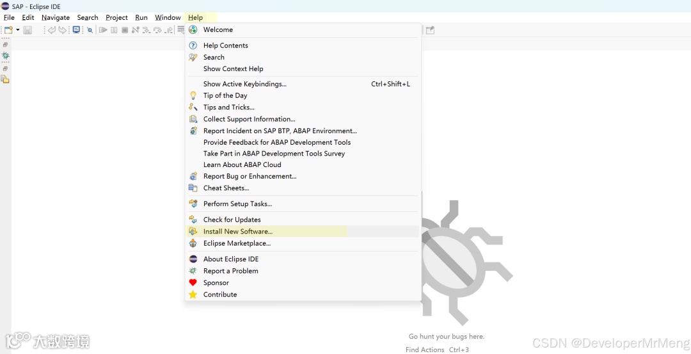Viewport: 691px width, 354px height.
Task: Choose Check for Updates
Action: pos(303,220)
